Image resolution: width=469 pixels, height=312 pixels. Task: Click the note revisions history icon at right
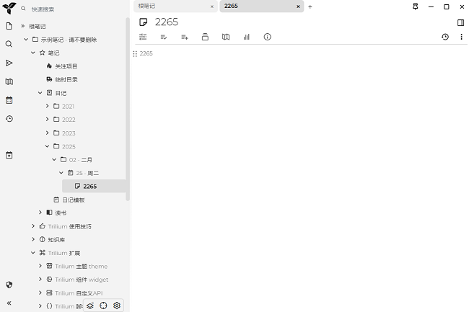(x=444, y=37)
